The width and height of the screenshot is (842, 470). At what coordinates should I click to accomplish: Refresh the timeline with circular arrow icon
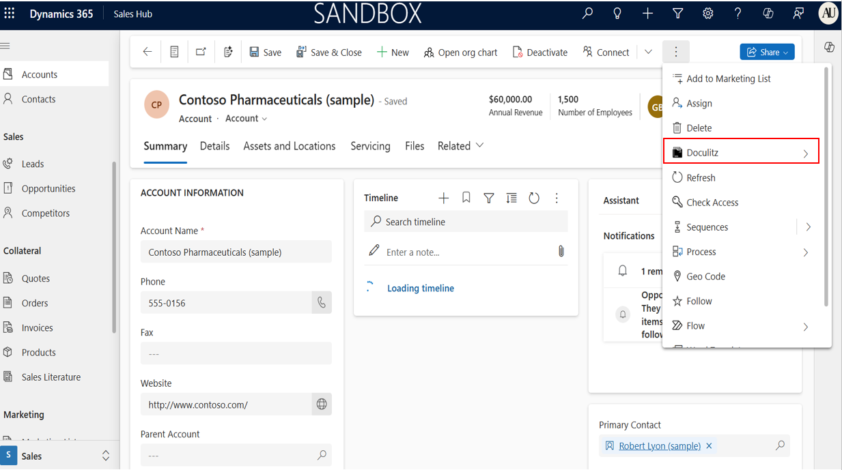[534, 198]
